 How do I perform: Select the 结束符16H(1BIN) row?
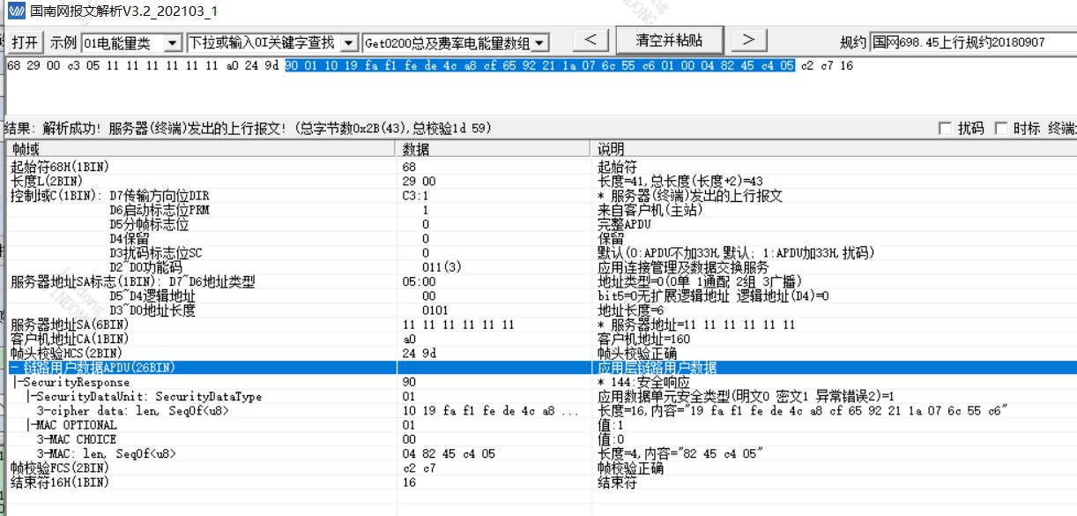point(542,482)
